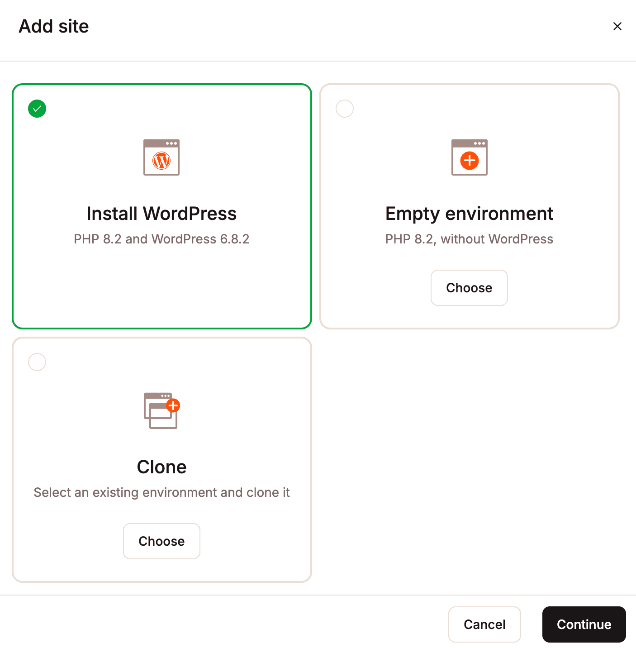Viewport: 636px width, 648px height.
Task: Click the WordPress browser window icon
Action: [161, 157]
